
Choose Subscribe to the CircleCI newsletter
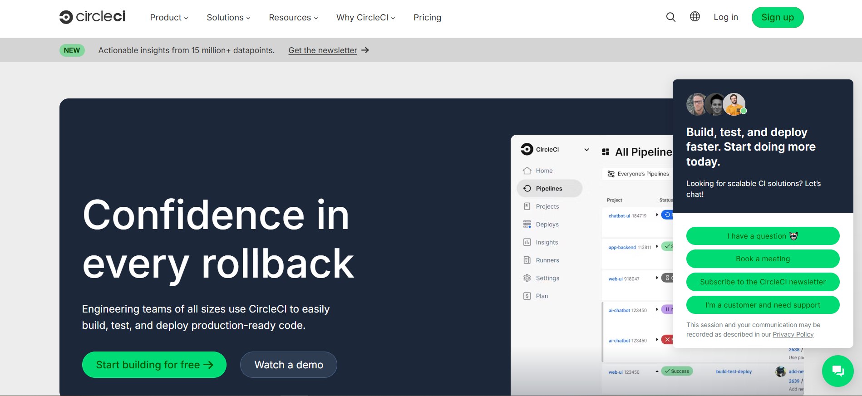pos(763,282)
